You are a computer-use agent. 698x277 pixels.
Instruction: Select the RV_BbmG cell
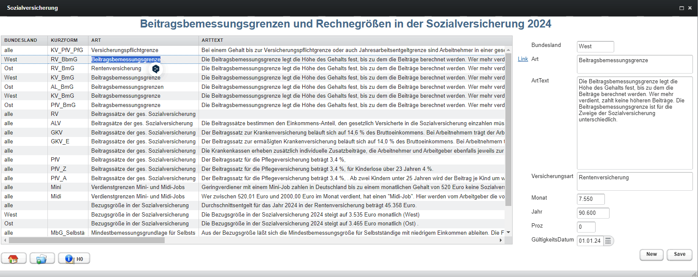68,60
